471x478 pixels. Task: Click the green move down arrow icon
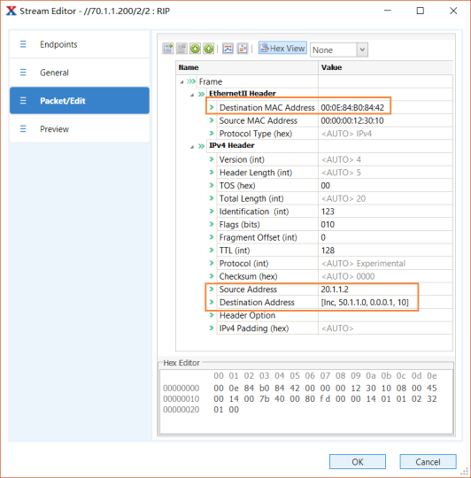195,49
